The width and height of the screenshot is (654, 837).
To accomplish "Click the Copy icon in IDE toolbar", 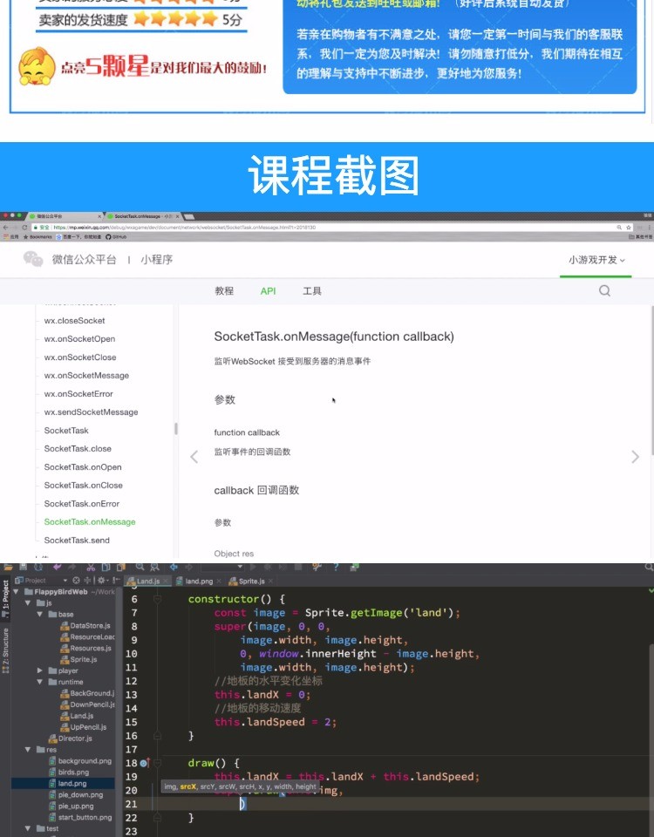I will 106,567.
